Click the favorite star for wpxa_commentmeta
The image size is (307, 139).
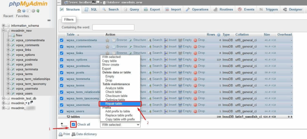(107, 40)
